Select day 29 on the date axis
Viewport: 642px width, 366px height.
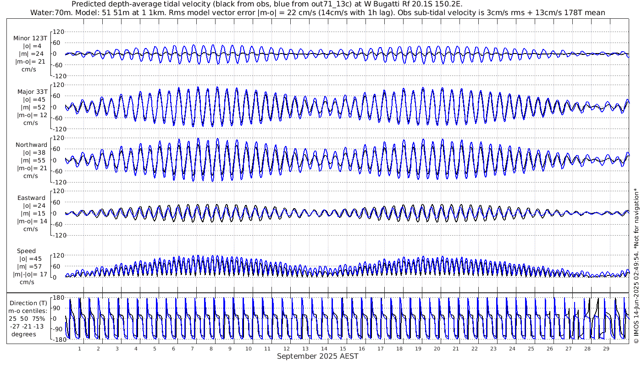tap(606, 349)
